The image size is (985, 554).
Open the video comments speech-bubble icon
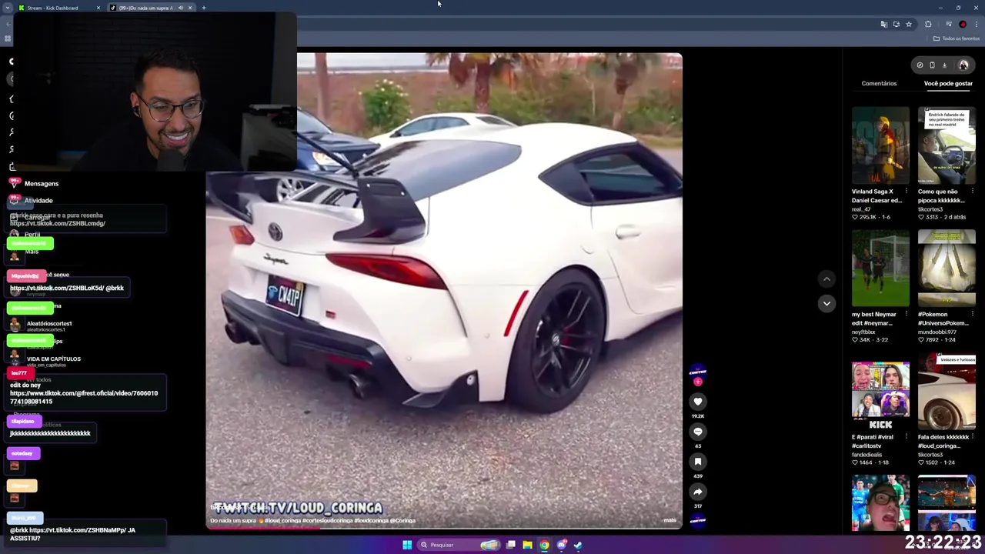pos(698,432)
